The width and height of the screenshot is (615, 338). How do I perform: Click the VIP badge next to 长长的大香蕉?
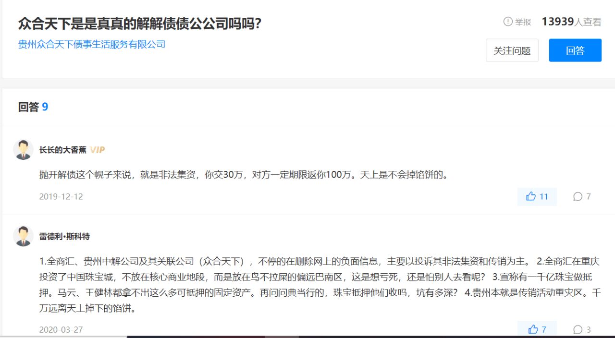click(97, 150)
